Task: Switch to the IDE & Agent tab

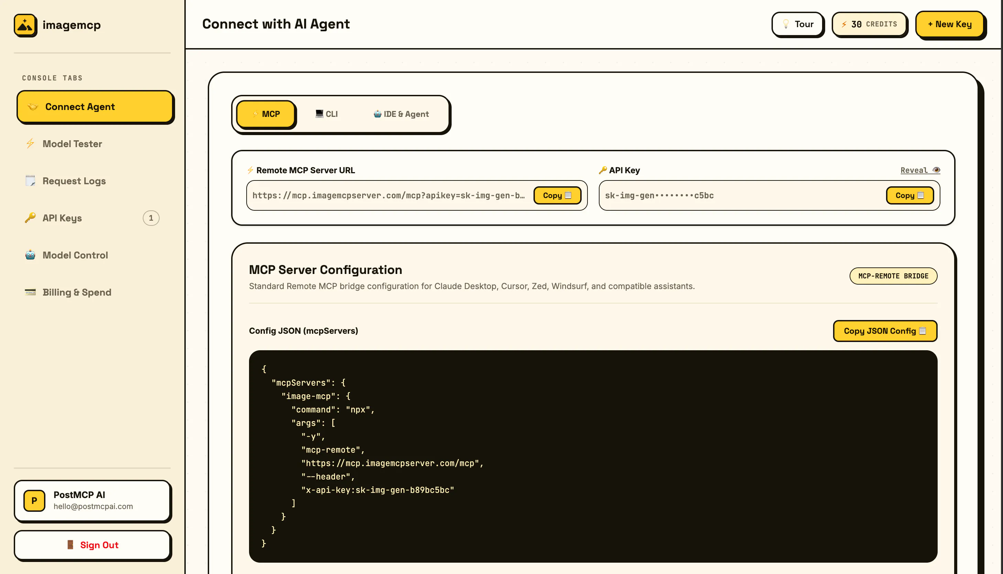Action: (401, 114)
